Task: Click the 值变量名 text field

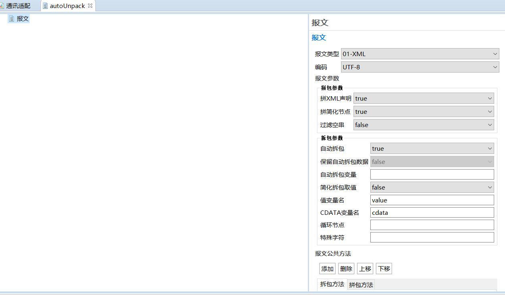Action: click(432, 200)
